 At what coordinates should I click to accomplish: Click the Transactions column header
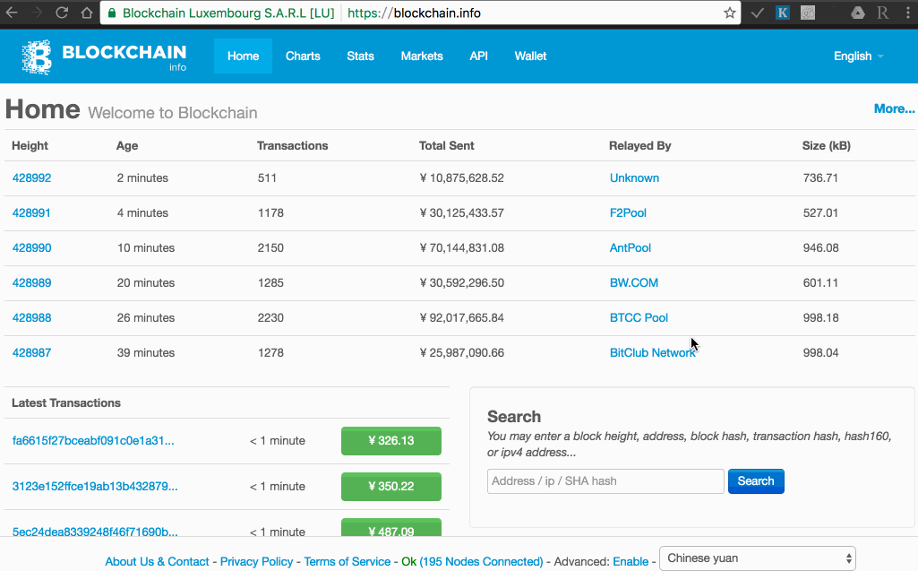(x=292, y=146)
